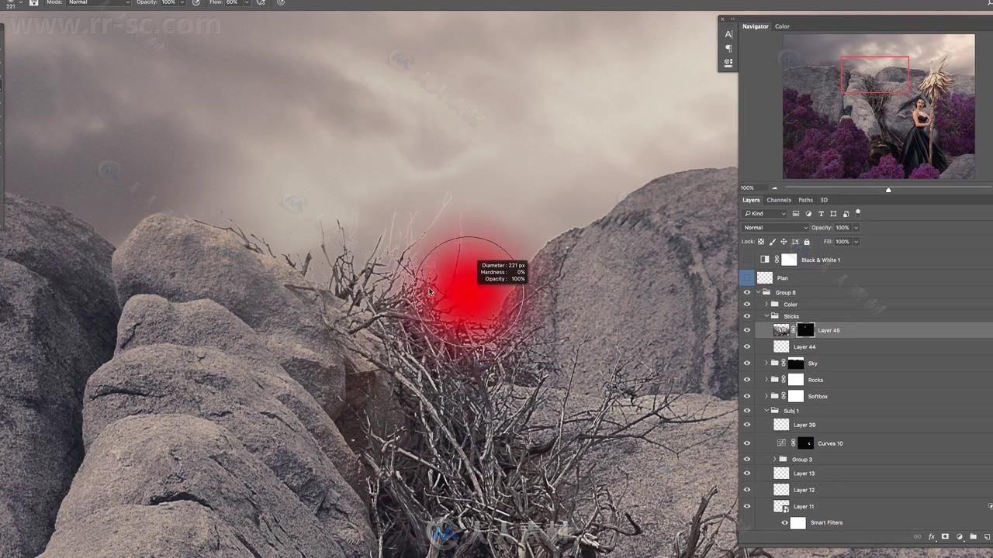993x558 pixels.
Task: Open brush Opacity slider dropdown in options bar
Action: click(x=182, y=2)
